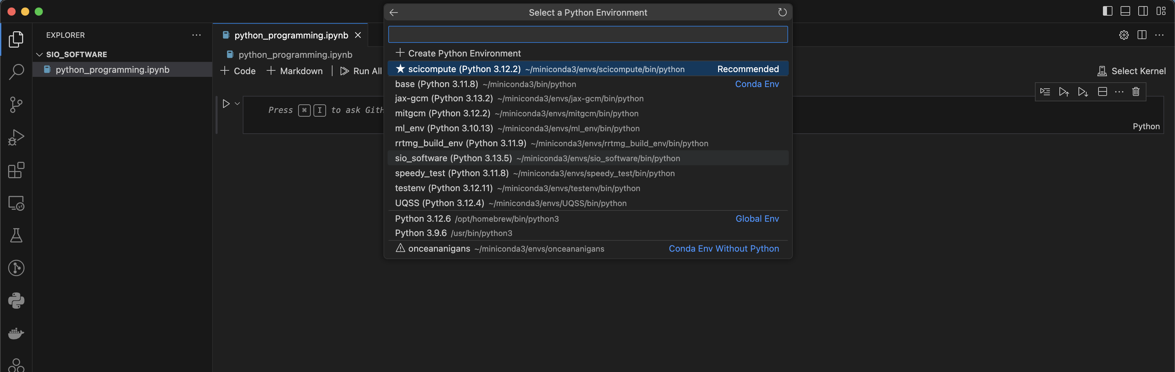Delete the notebook cell with trash icon

1136,92
